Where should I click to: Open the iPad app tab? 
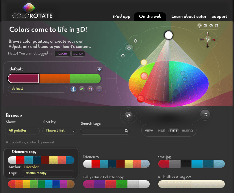[122, 16]
